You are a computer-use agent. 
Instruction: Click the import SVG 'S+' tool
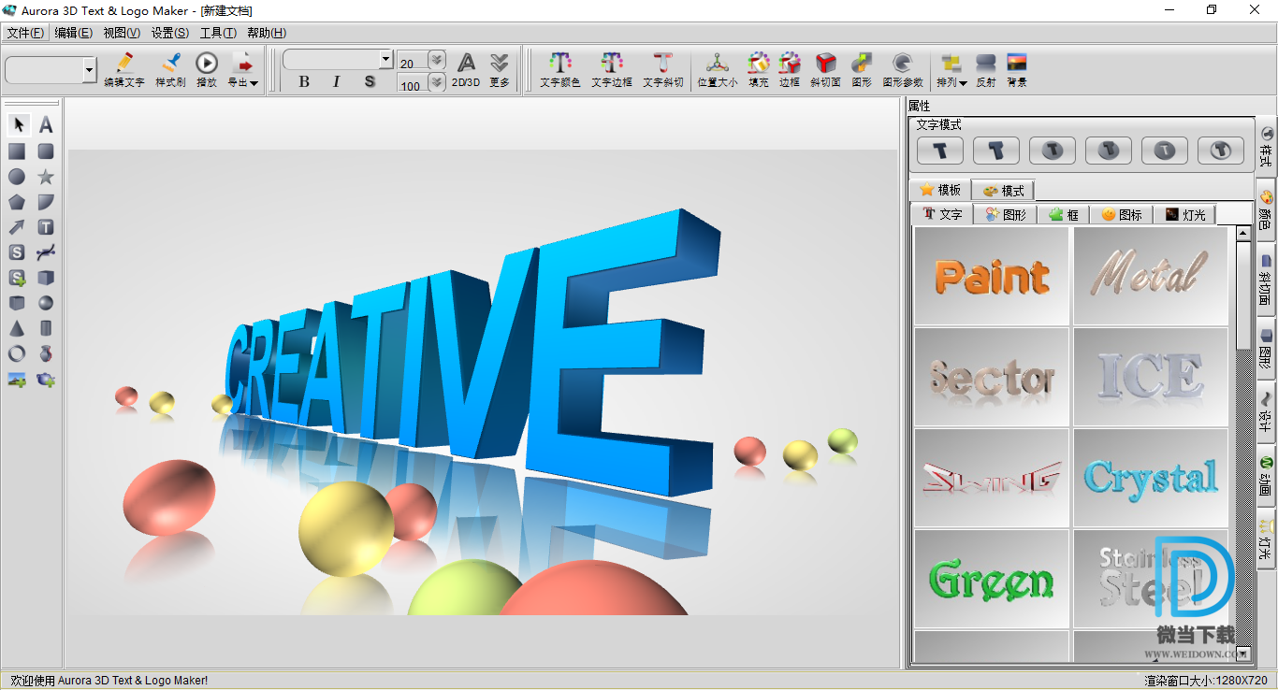[17, 278]
